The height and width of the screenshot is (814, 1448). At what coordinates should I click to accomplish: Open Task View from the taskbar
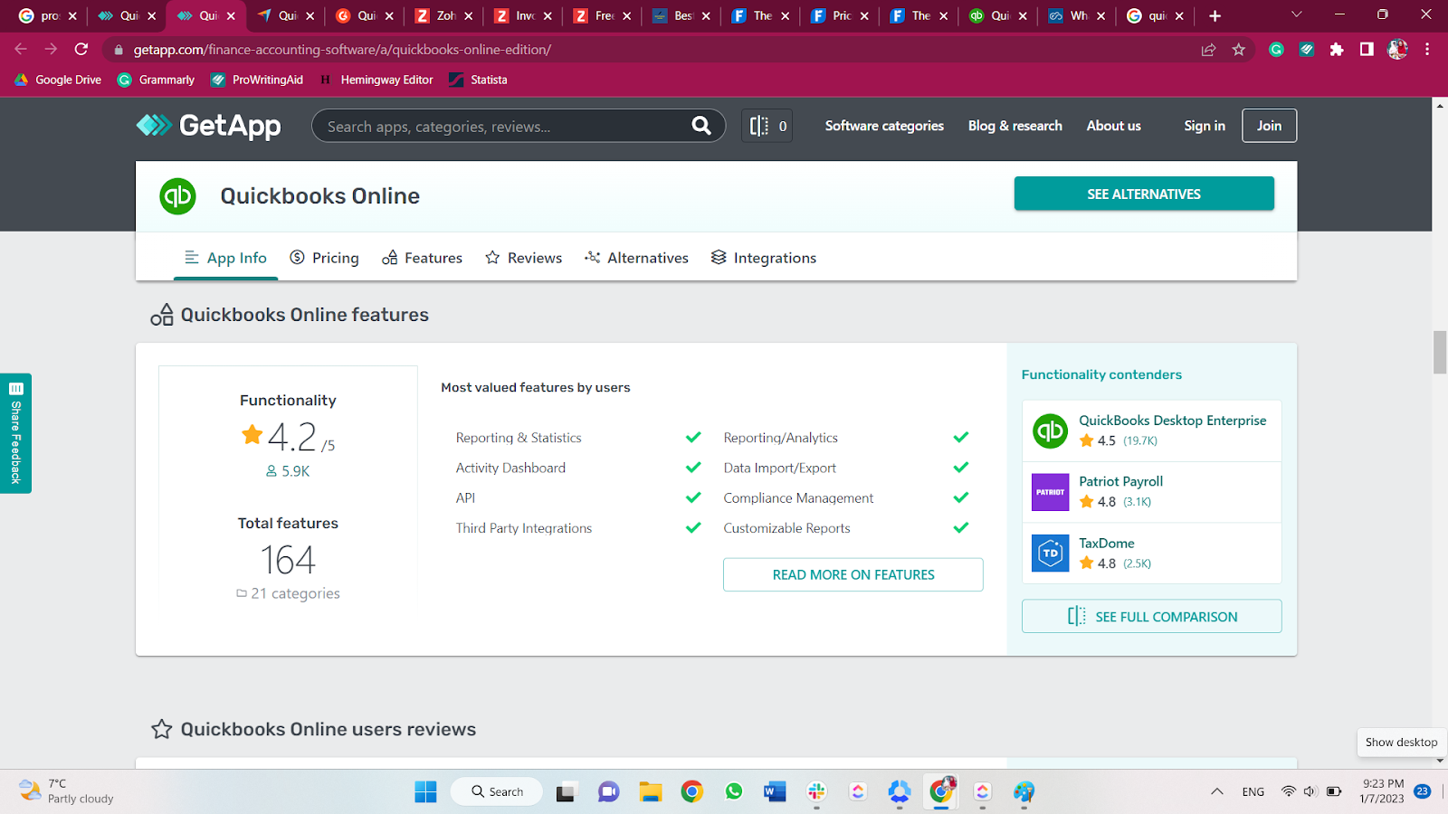click(x=567, y=792)
